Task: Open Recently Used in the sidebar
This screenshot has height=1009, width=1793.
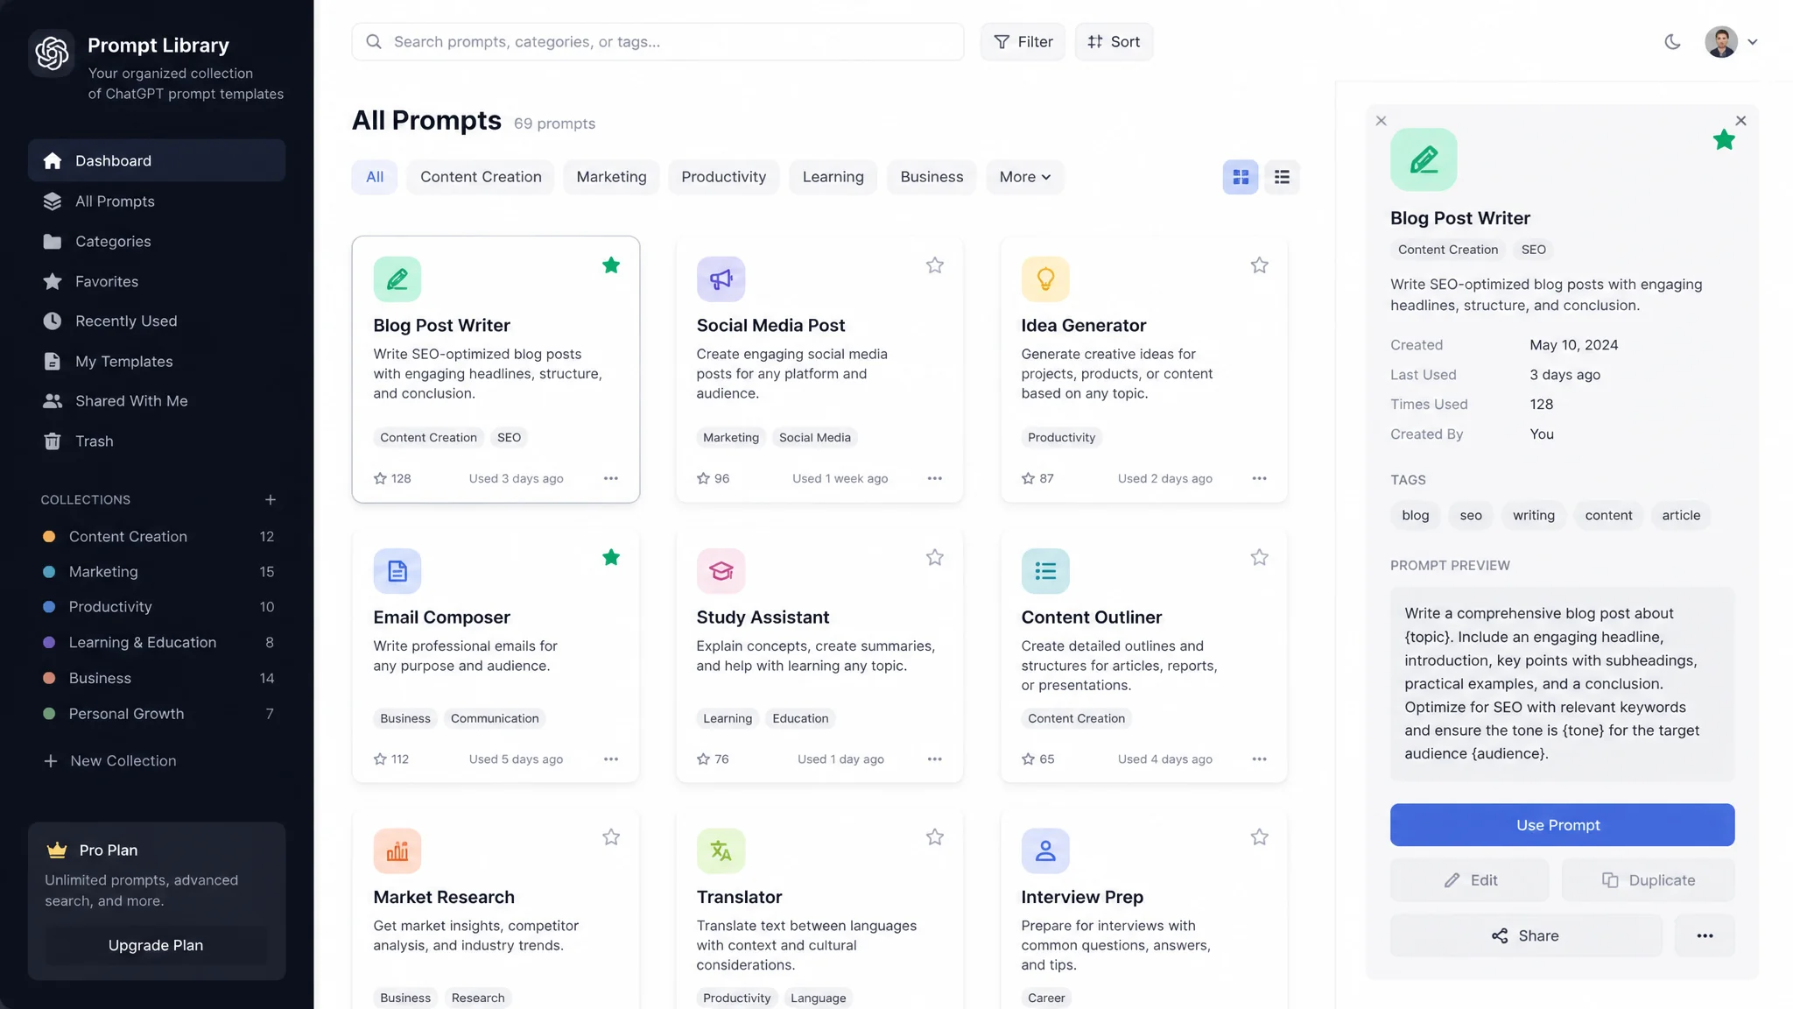Action: coord(157,321)
